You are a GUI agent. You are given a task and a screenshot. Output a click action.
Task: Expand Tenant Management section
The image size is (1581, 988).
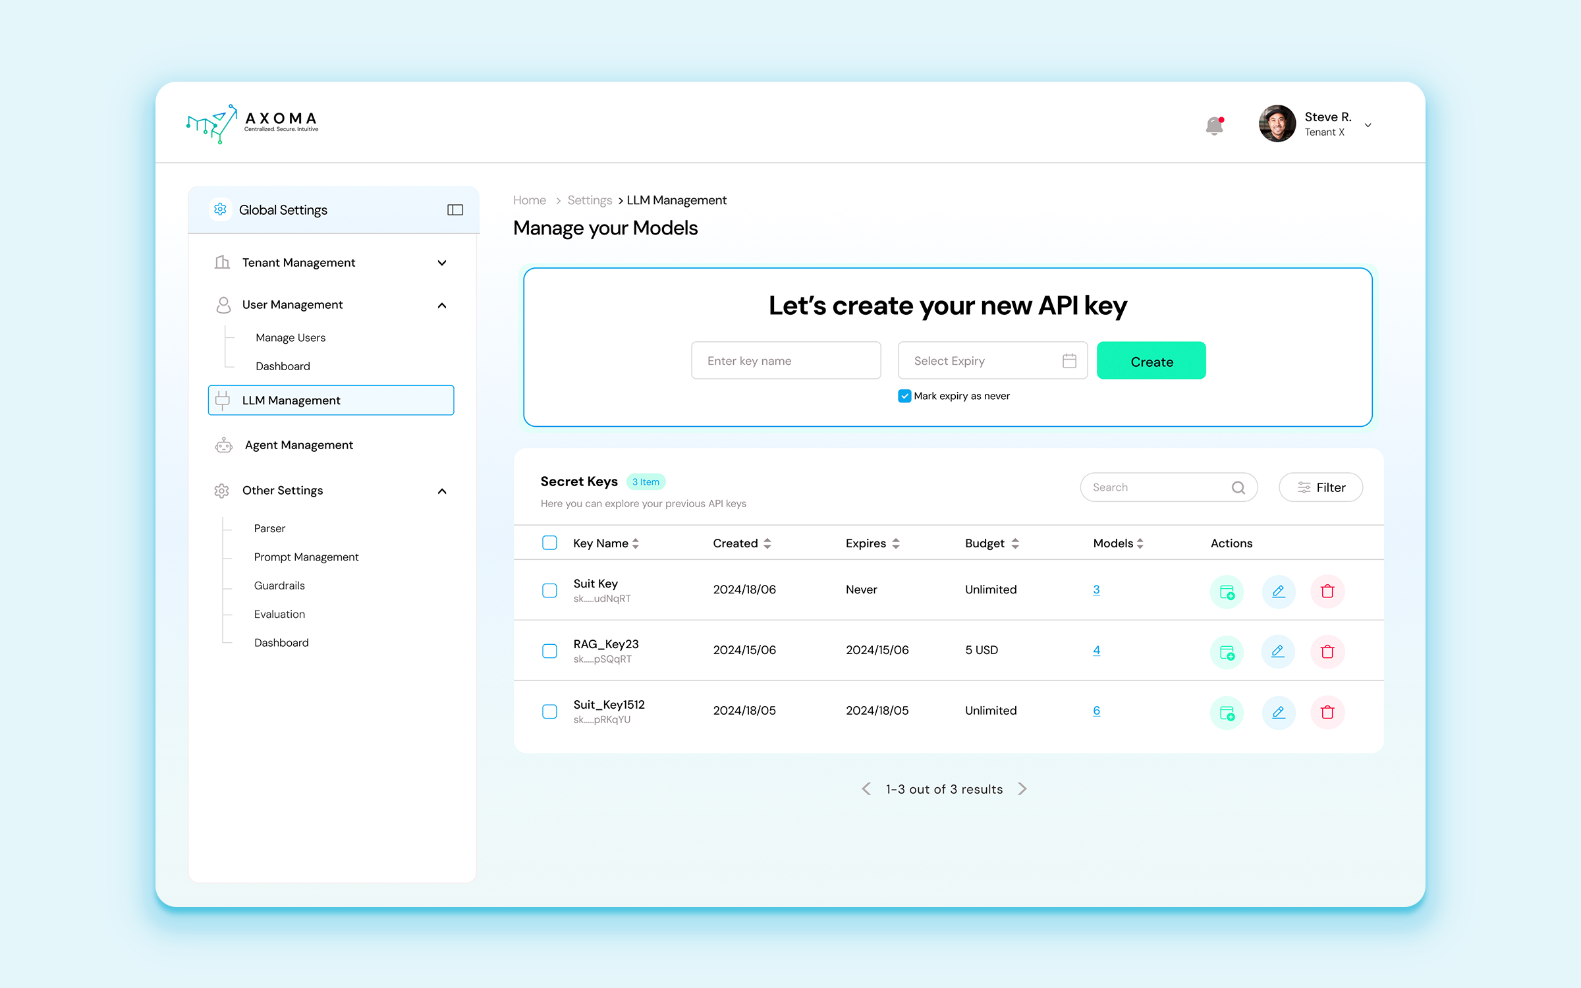point(442,263)
